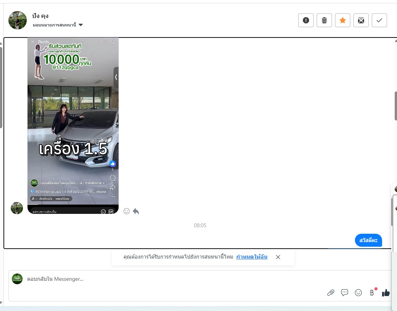This screenshot has height=311, width=397.
Task: Click contact name ปัง คุง
Action: point(40,16)
